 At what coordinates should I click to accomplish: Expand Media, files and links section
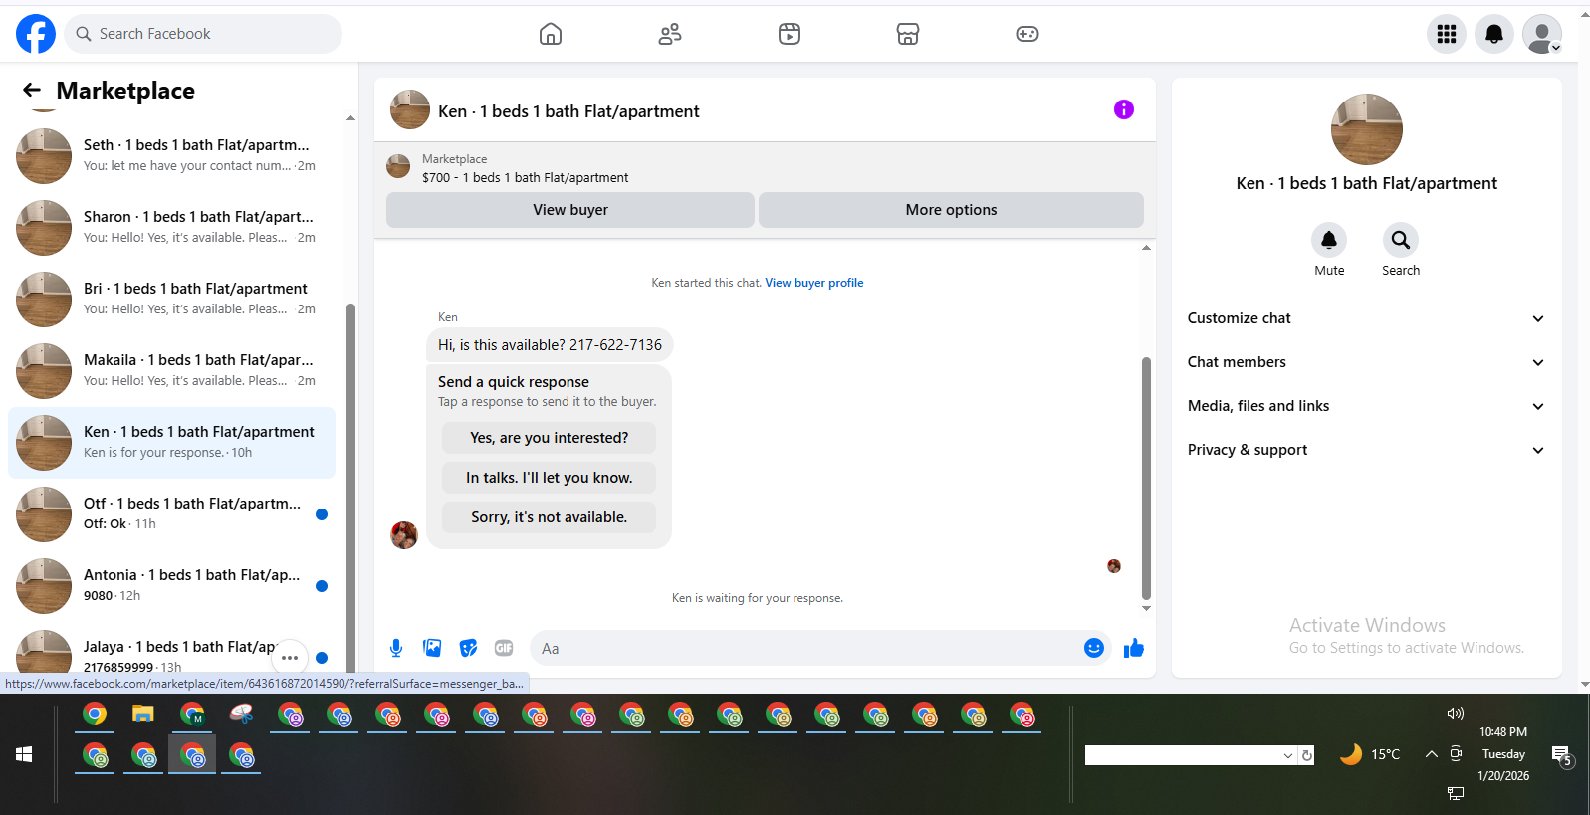point(1366,406)
